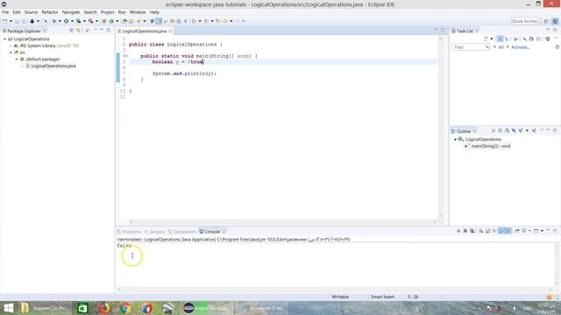Click Display Selected Console icon
Screen dimensions: 561x315
[524, 231]
